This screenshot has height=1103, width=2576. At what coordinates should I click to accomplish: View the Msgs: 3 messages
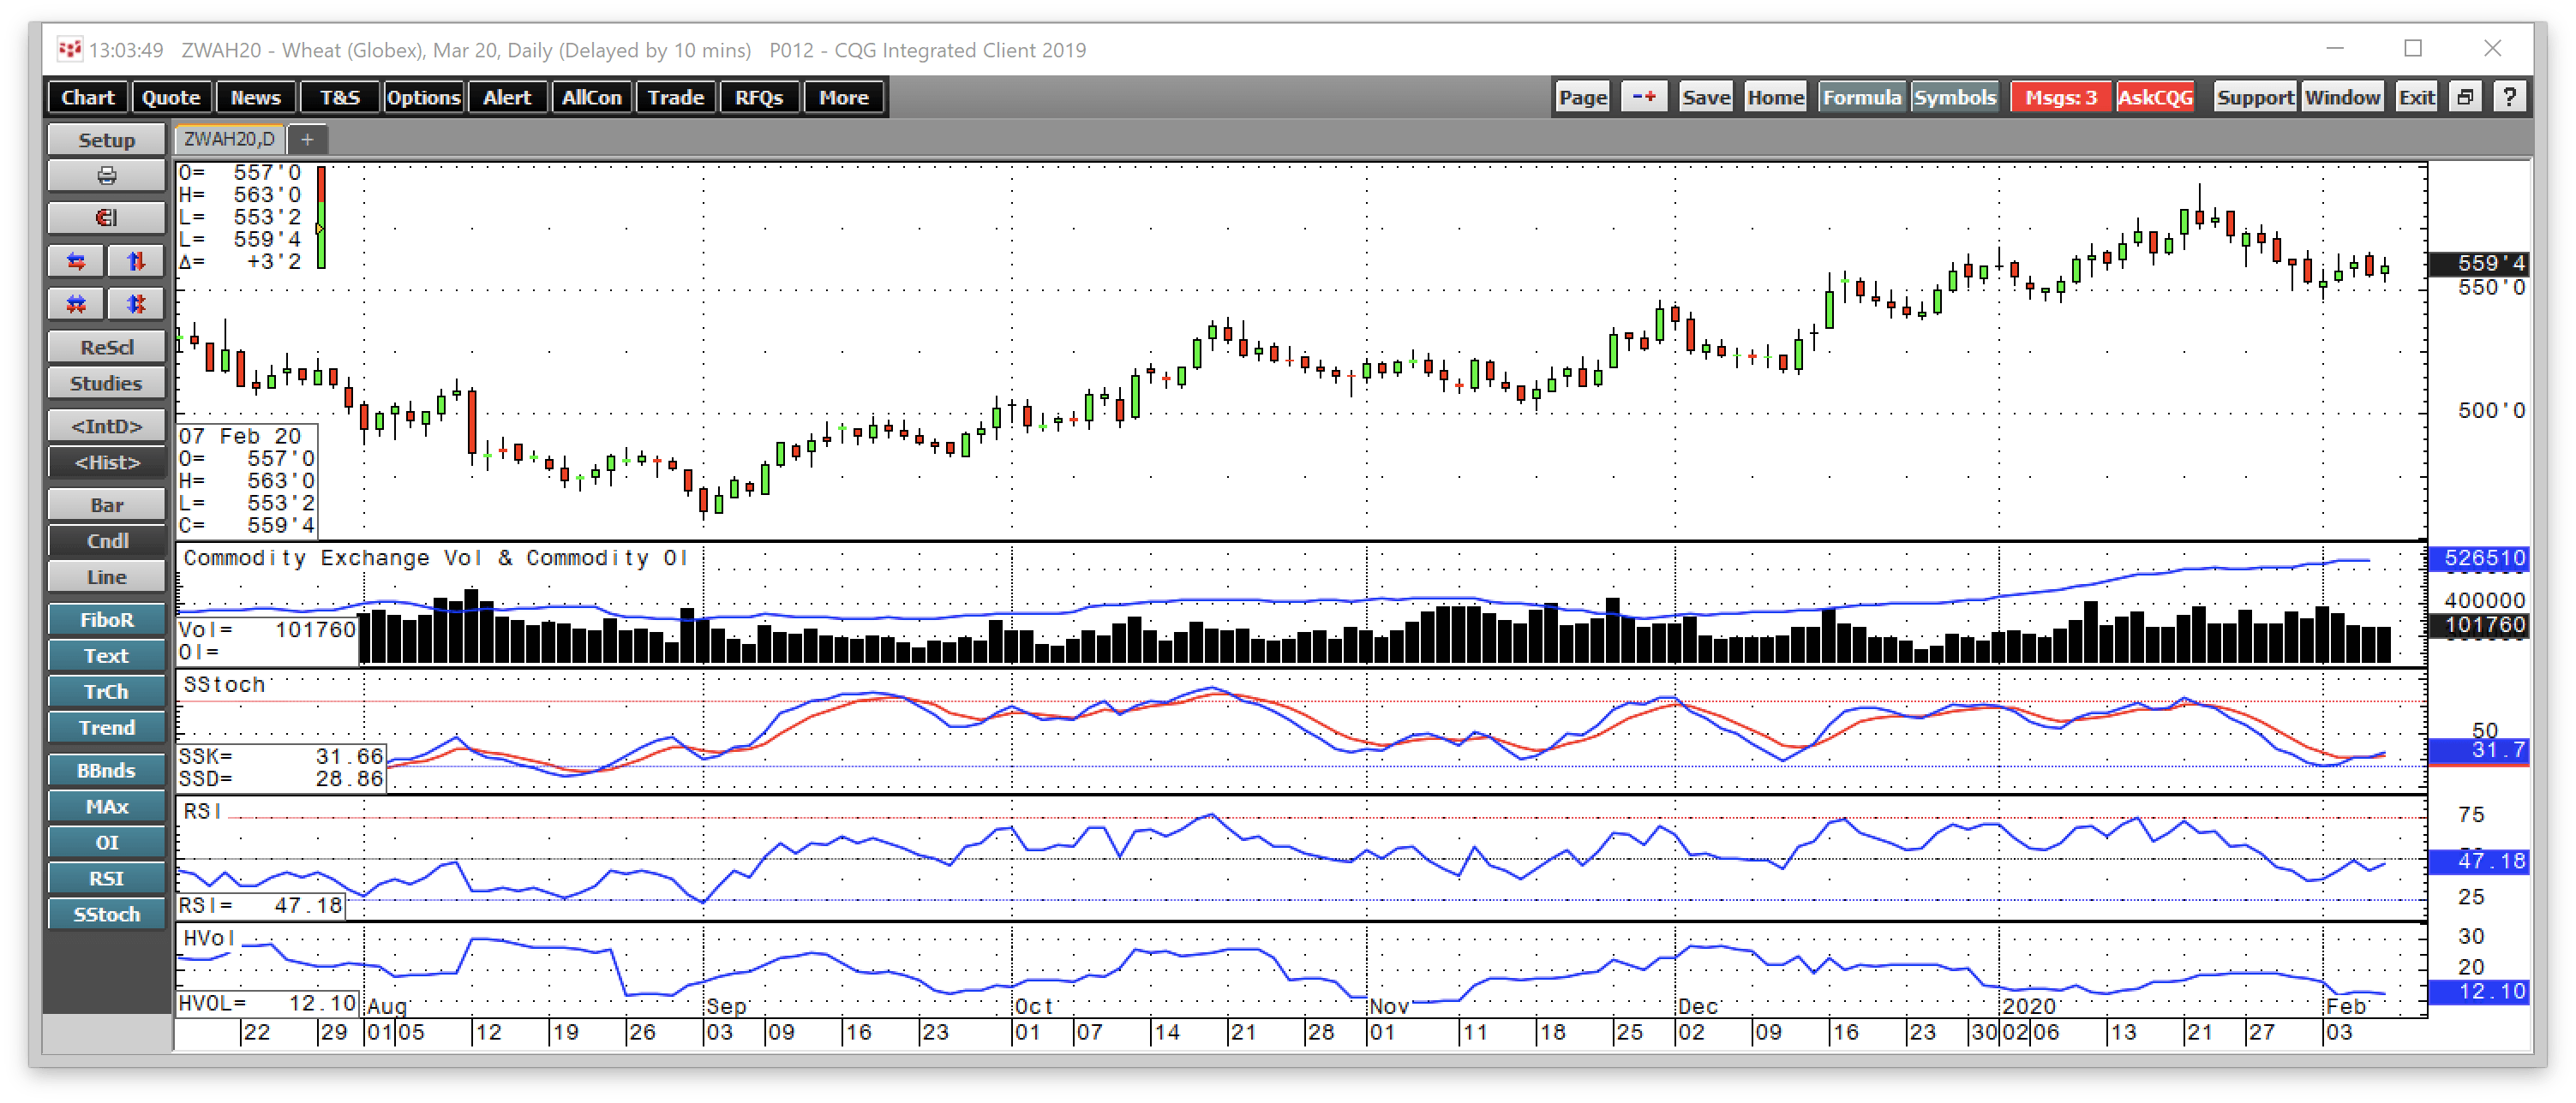coord(2061,98)
